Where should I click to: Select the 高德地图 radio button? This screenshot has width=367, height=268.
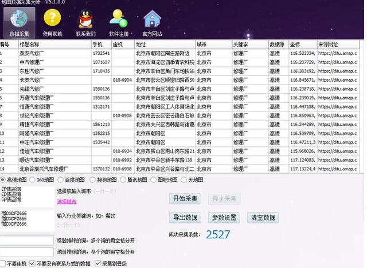3,180
